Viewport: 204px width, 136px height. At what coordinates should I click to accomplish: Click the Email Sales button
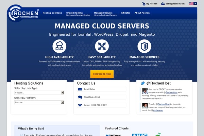coord(101,89)
